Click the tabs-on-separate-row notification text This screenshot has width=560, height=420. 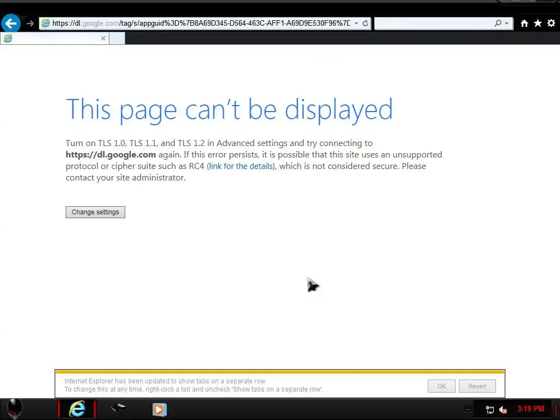click(194, 385)
